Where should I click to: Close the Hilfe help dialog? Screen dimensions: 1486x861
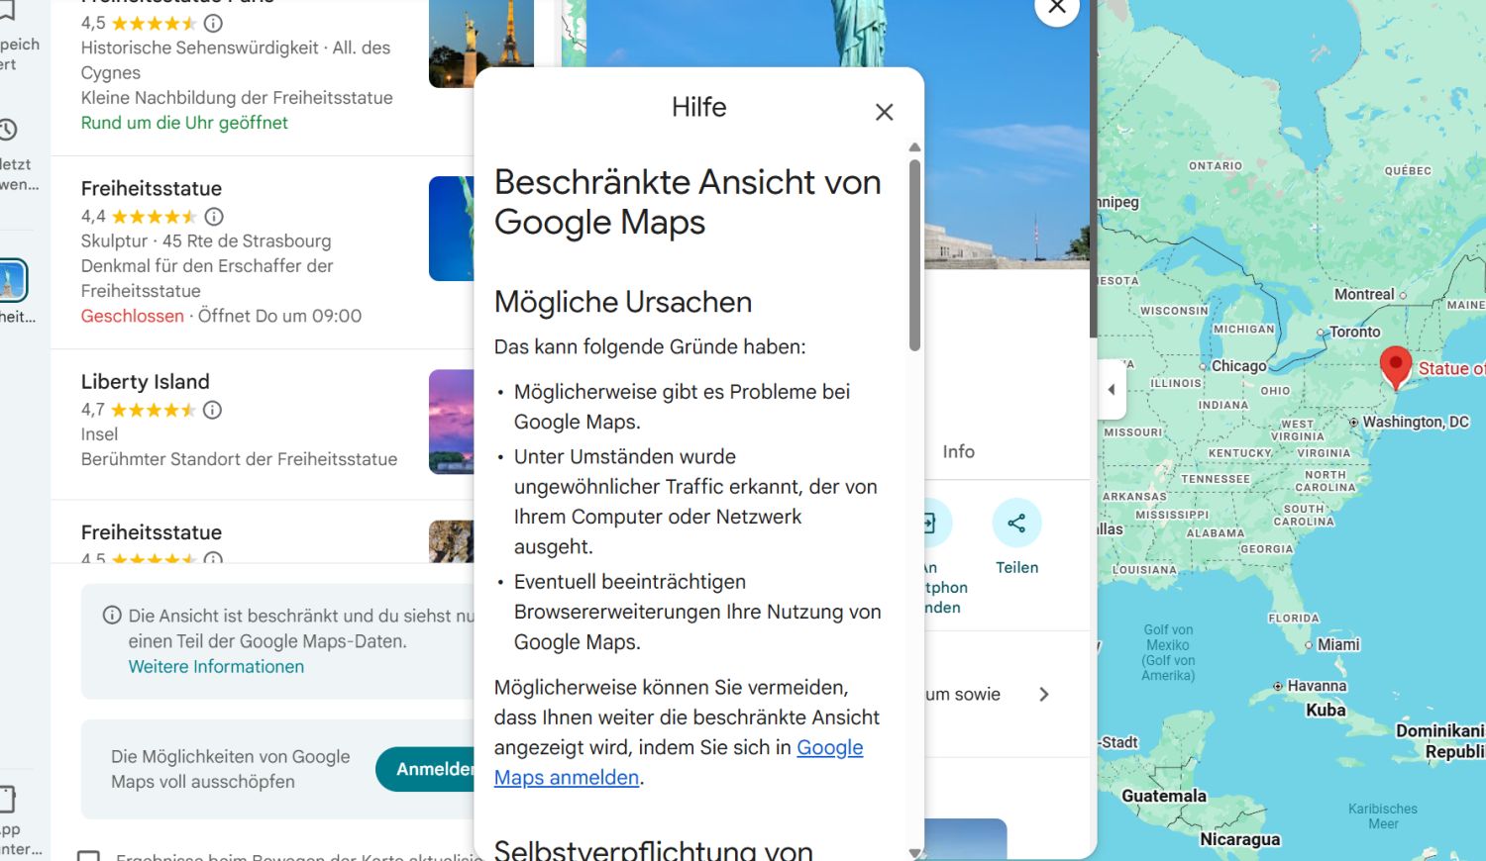(x=884, y=113)
